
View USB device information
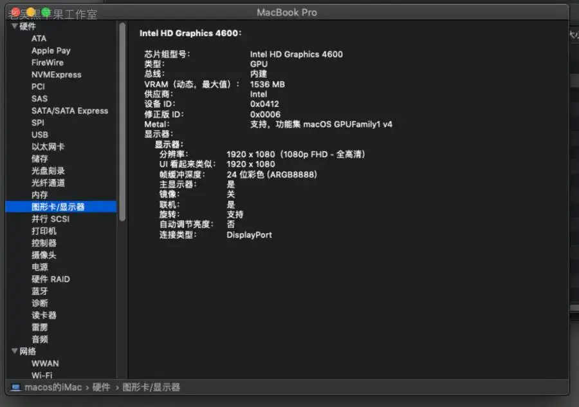[x=39, y=135]
